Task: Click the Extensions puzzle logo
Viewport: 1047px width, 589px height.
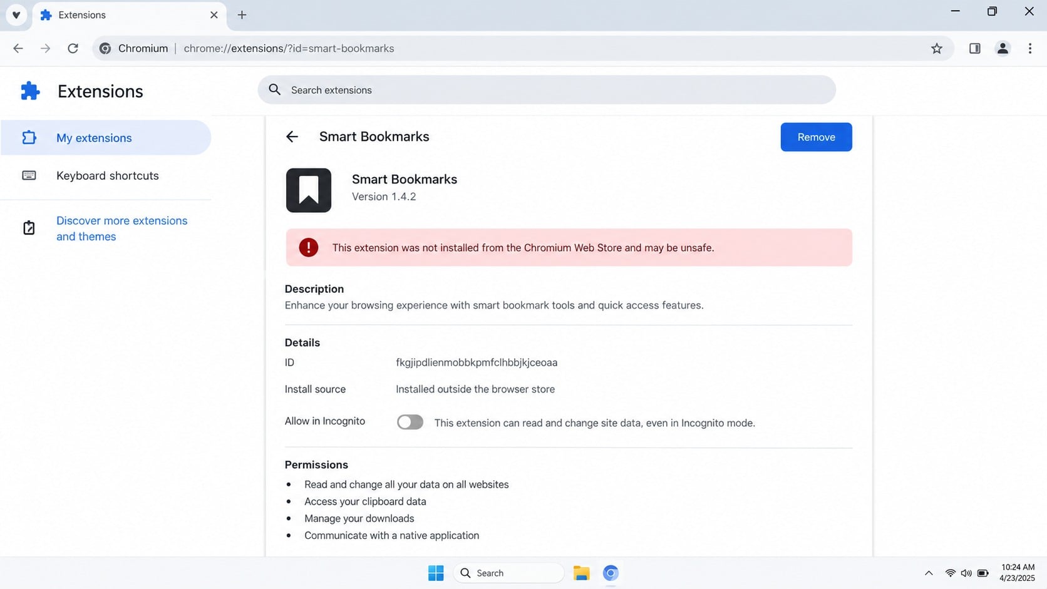Action: pyautogui.click(x=30, y=91)
